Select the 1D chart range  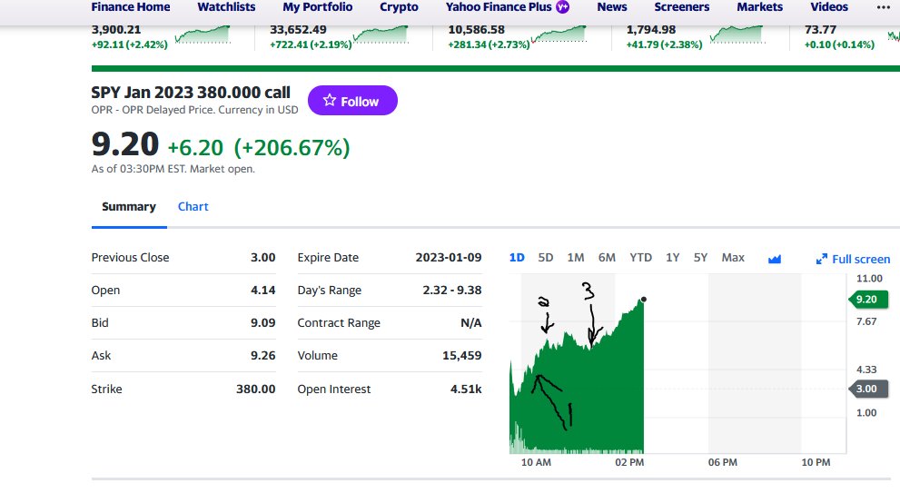click(x=517, y=258)
